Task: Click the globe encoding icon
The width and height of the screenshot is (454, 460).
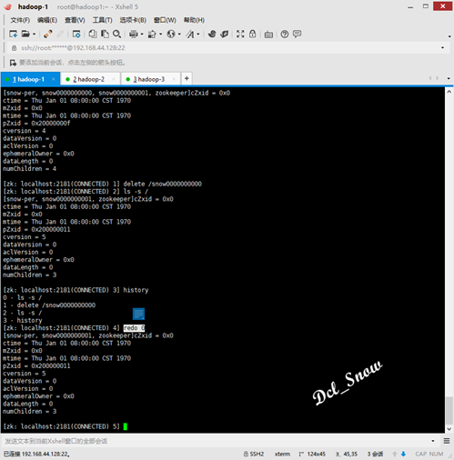Action: click(171, 34)
